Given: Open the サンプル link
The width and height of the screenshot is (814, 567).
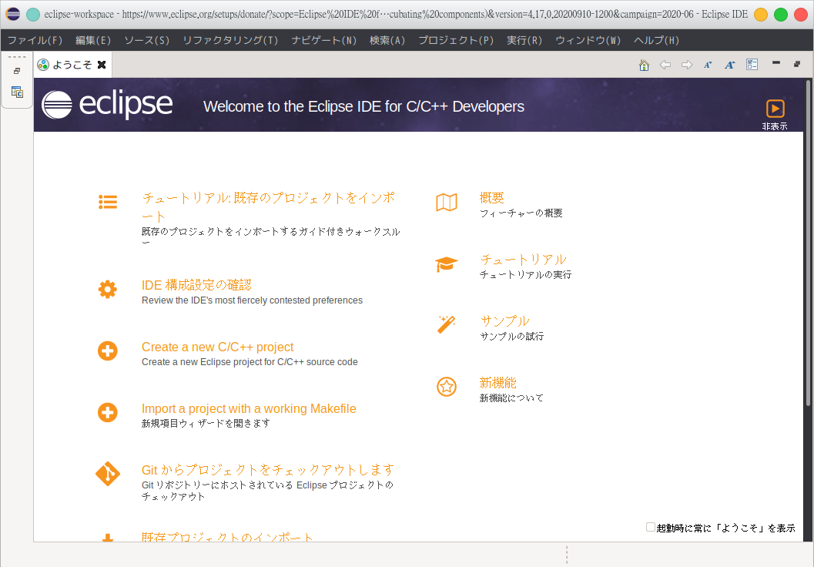Looking at the screenshot, I should (x=504, y=321).
